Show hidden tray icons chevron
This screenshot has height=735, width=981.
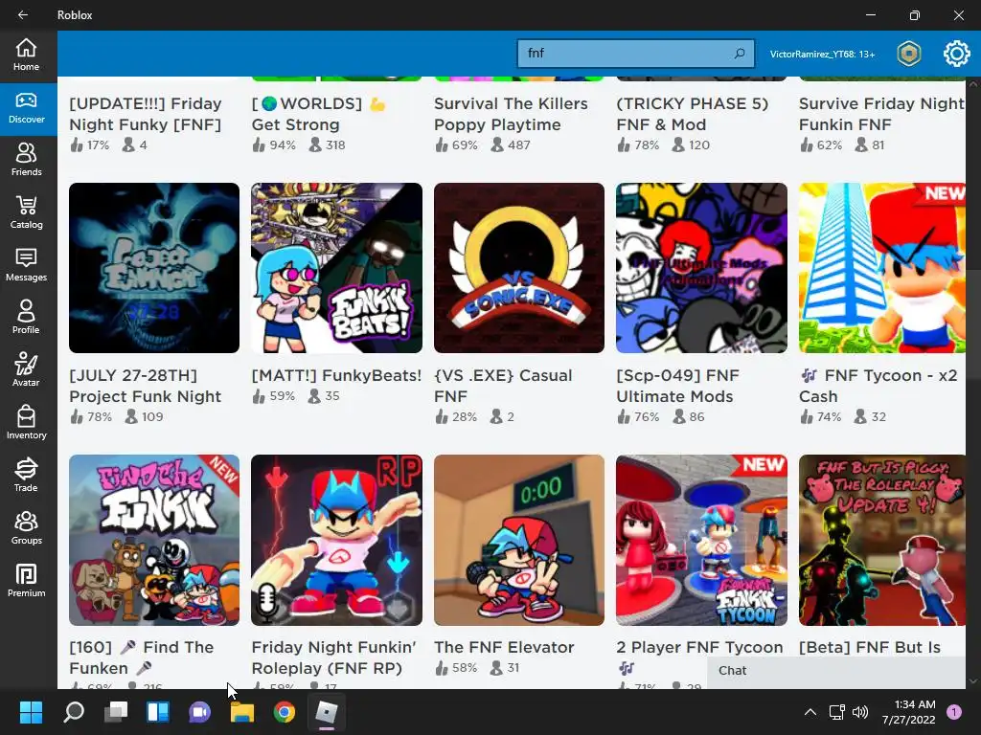[810, 712]
